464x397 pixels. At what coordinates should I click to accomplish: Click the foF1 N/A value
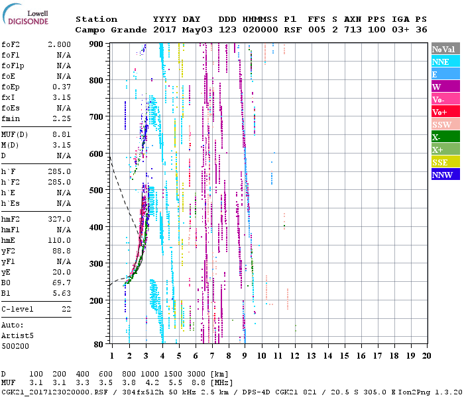point(64,55)
